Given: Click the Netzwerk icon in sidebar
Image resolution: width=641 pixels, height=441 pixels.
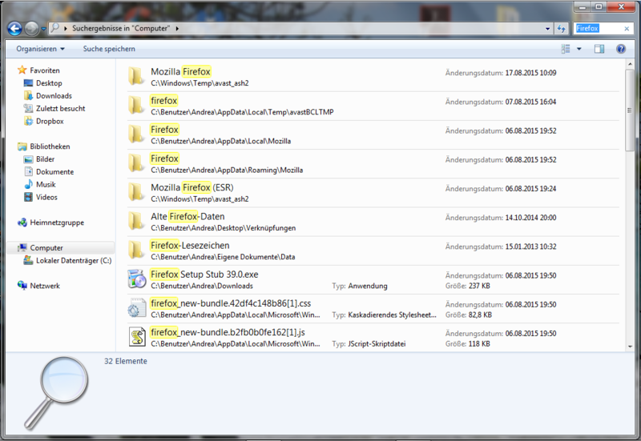Looking at the screenshot, I should point(22,286).
